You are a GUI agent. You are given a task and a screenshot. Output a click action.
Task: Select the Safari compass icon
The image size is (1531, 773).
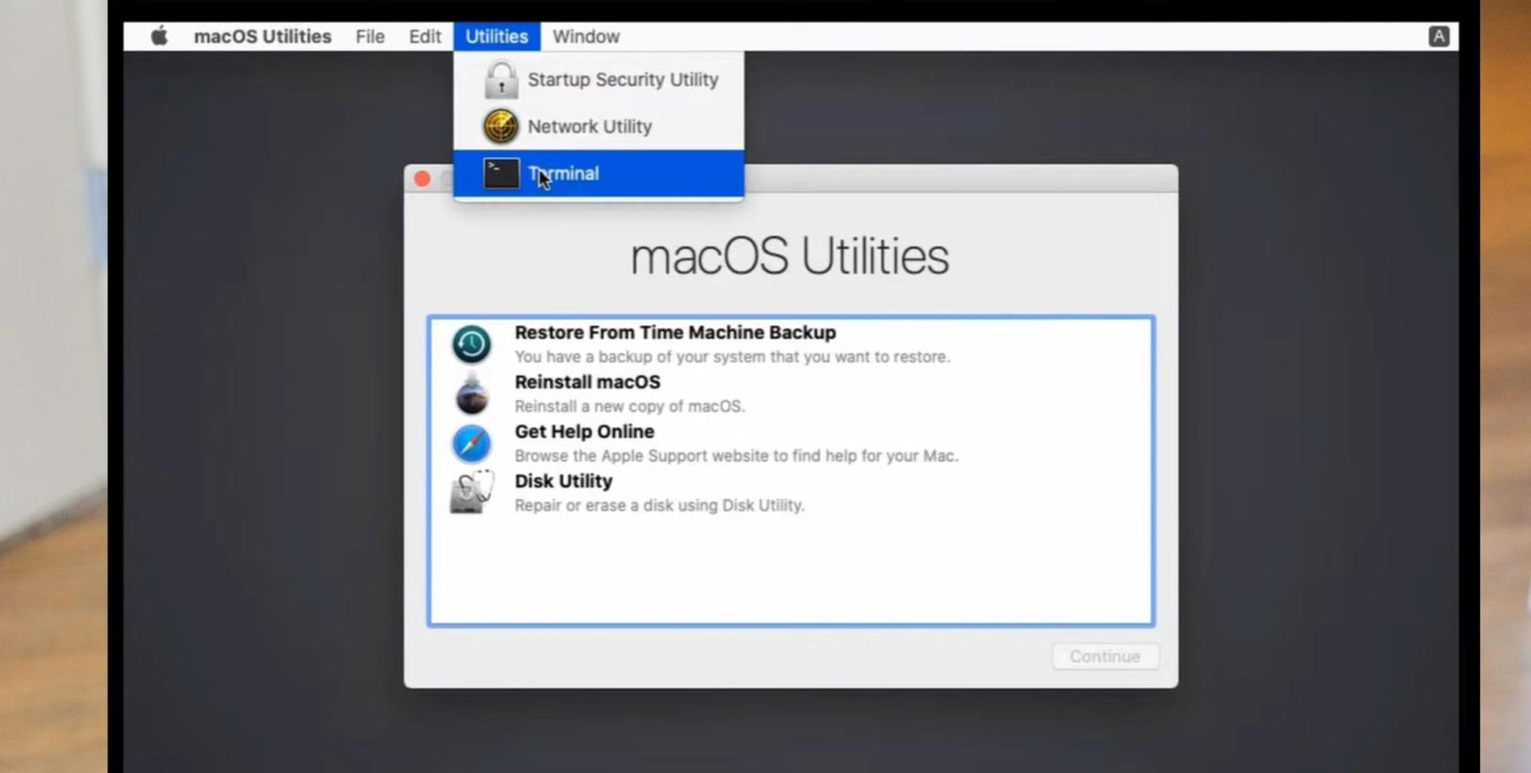[472, 444]
